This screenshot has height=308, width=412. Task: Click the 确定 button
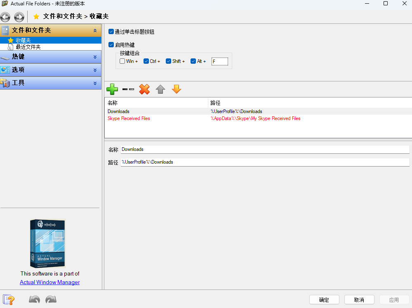coord(324,300)
